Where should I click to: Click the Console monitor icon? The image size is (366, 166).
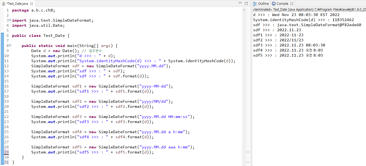point(274,4)
